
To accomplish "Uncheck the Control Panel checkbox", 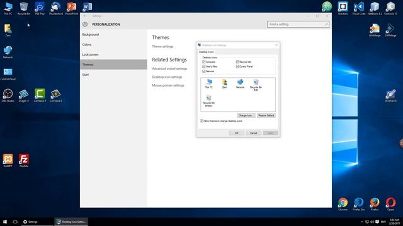I will click(237, 67).
